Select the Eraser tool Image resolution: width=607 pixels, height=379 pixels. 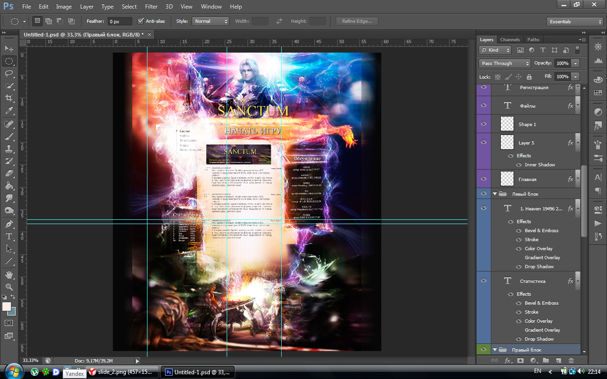[9, 173]
